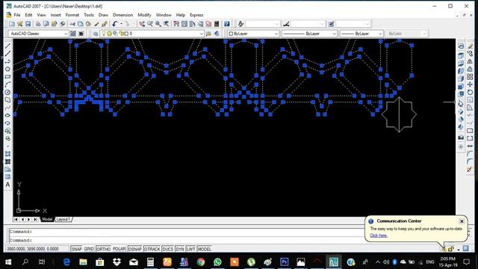Click the Help question mark icon
478x269 pixels.
(227, 24)
